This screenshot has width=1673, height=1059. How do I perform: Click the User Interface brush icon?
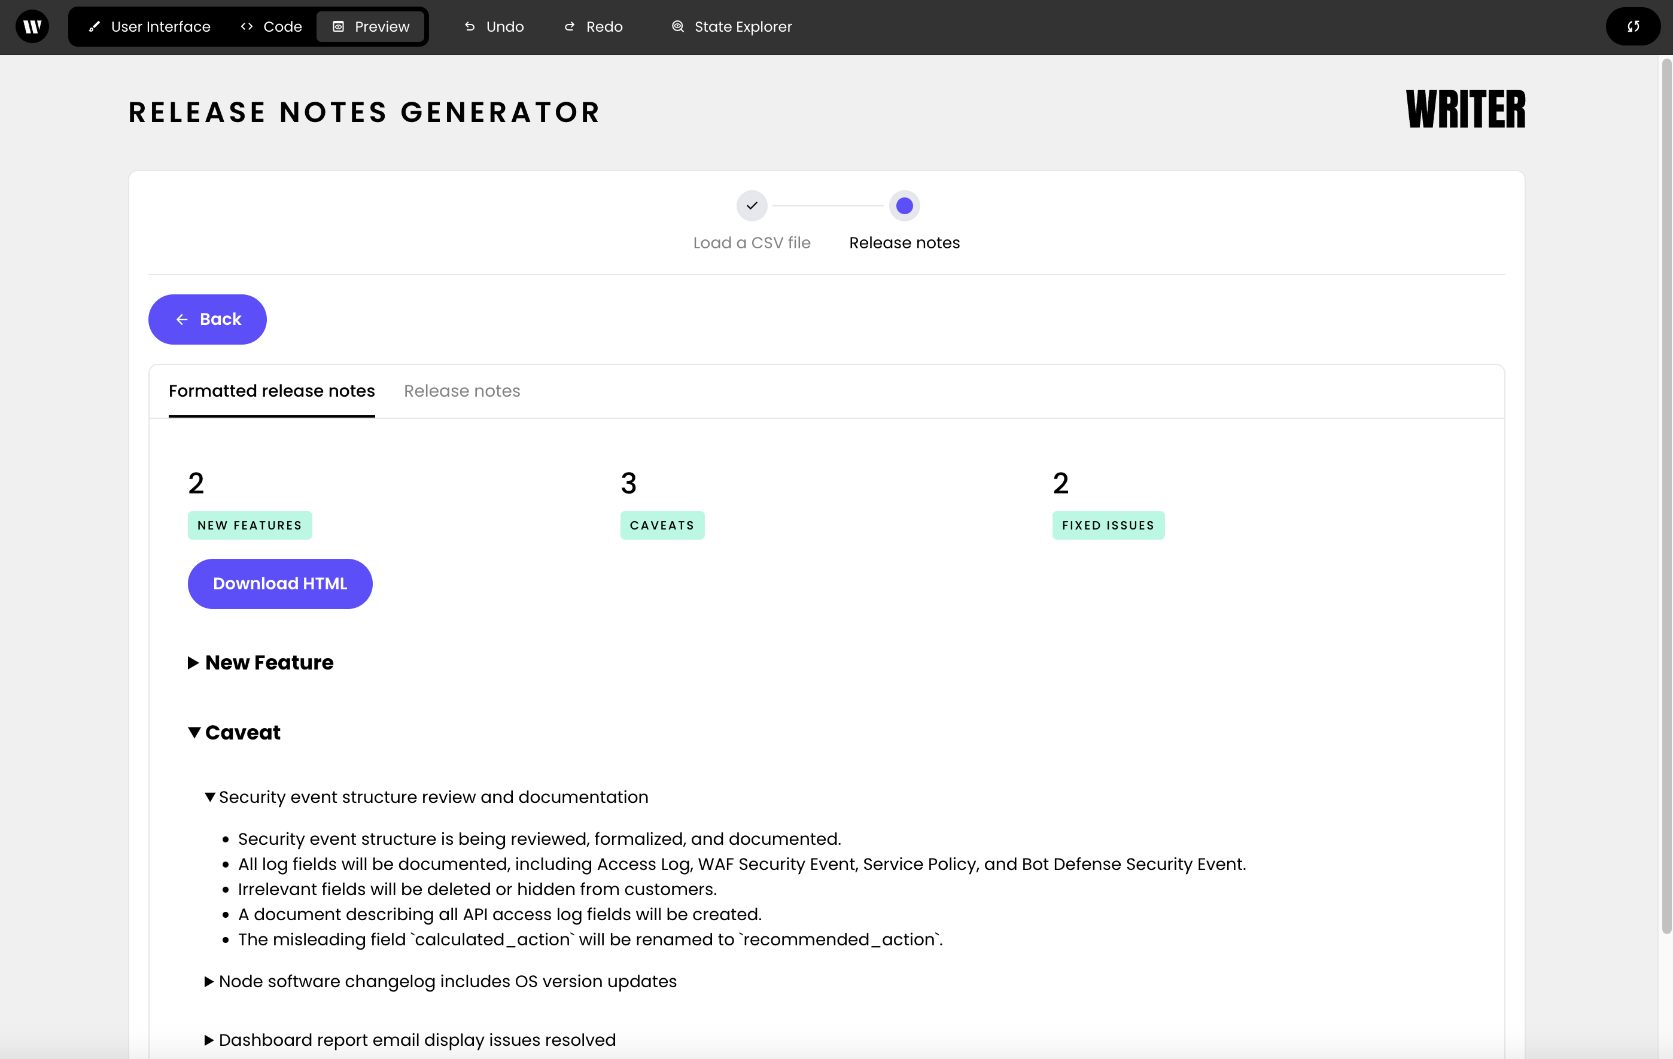[95, 26]
